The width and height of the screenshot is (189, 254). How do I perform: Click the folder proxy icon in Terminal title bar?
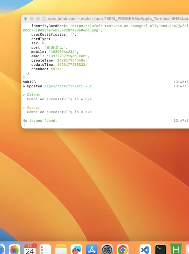tap(44, 19)
